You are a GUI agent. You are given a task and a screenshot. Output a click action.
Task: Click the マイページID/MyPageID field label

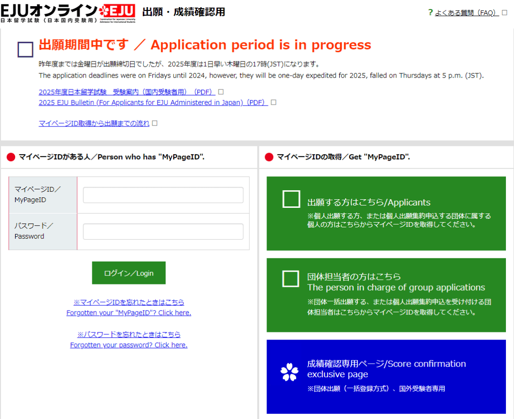pos(43,195)
